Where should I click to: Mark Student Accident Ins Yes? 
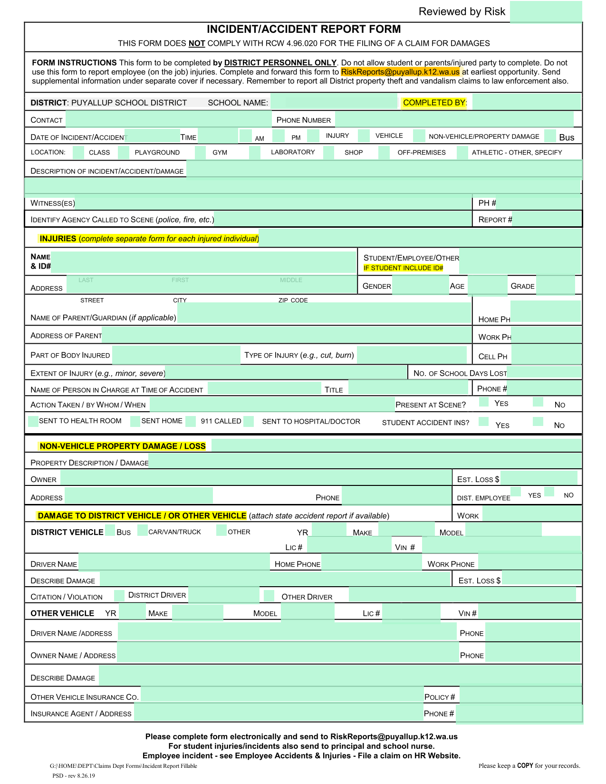coord(484,421)
